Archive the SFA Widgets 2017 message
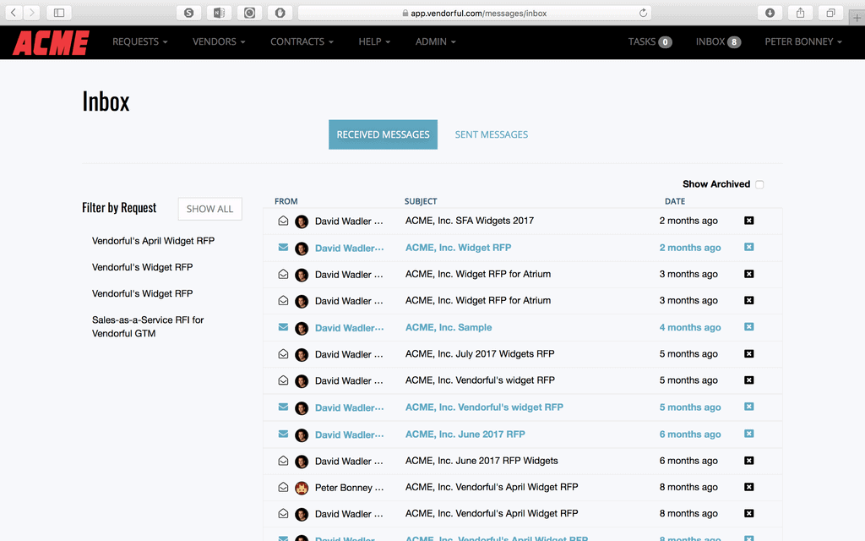865x541 pixels. coord(748,221)
